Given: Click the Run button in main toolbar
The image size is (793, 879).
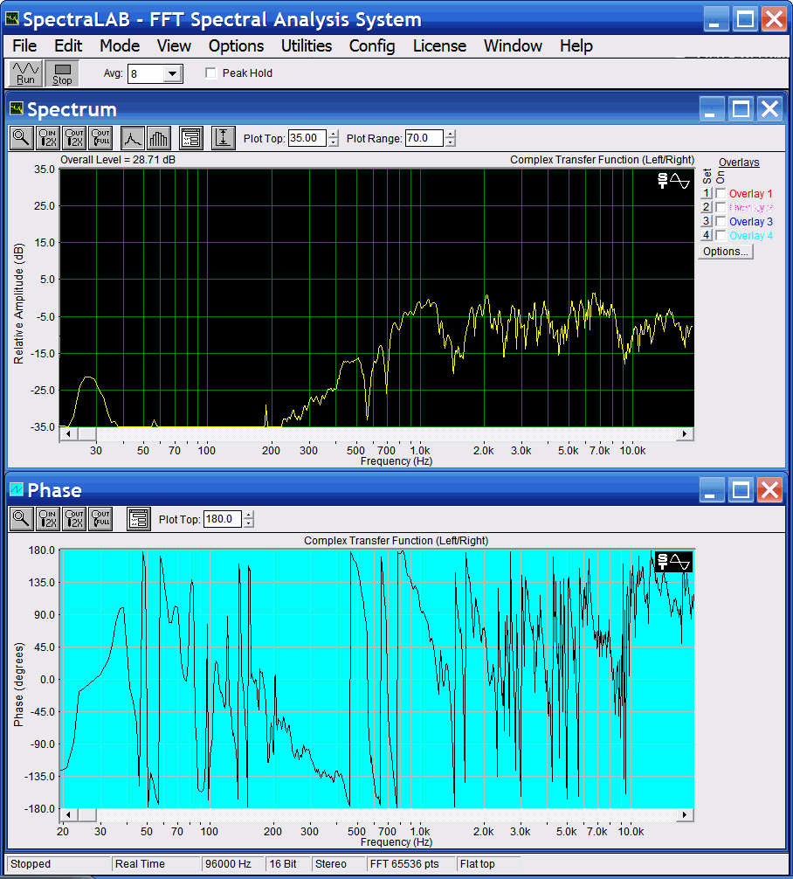Looking at the screenshot, I should (x=25, y=73).
